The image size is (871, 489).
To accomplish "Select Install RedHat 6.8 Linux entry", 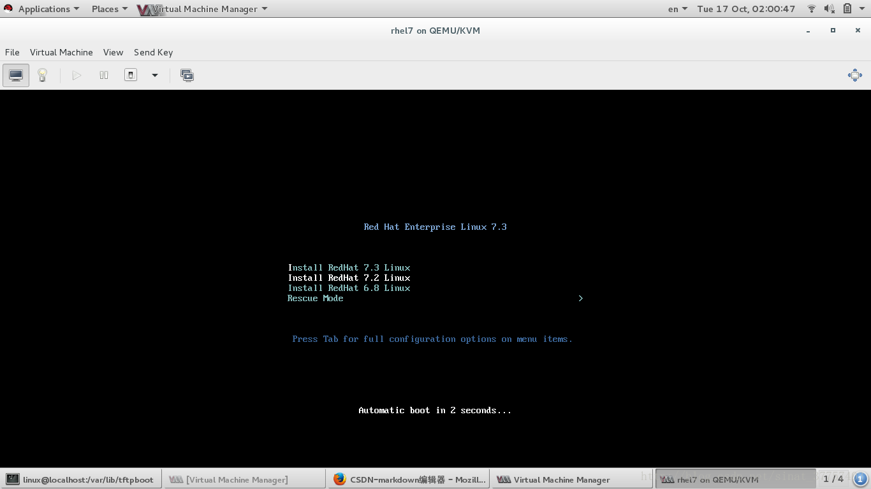I will click(x=349, y=288).
